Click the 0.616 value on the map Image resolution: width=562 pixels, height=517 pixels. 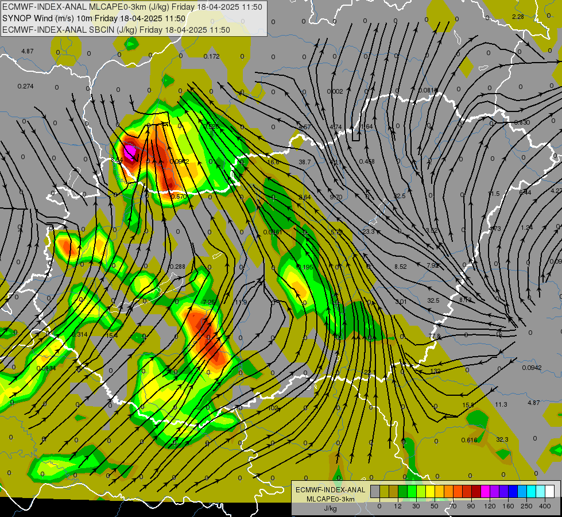(x=469, y=440)
